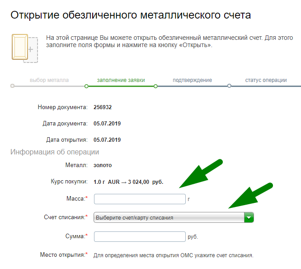
Task: Click the green dropdown arrow button
Action: [249, 218]
